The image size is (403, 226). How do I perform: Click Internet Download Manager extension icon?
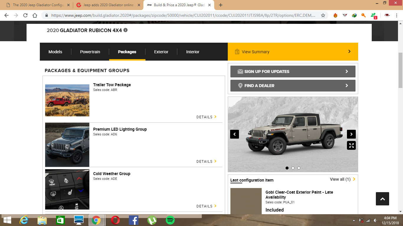(354, 15)
